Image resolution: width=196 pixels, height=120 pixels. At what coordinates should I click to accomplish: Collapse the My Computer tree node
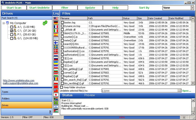tap(4, 23)
